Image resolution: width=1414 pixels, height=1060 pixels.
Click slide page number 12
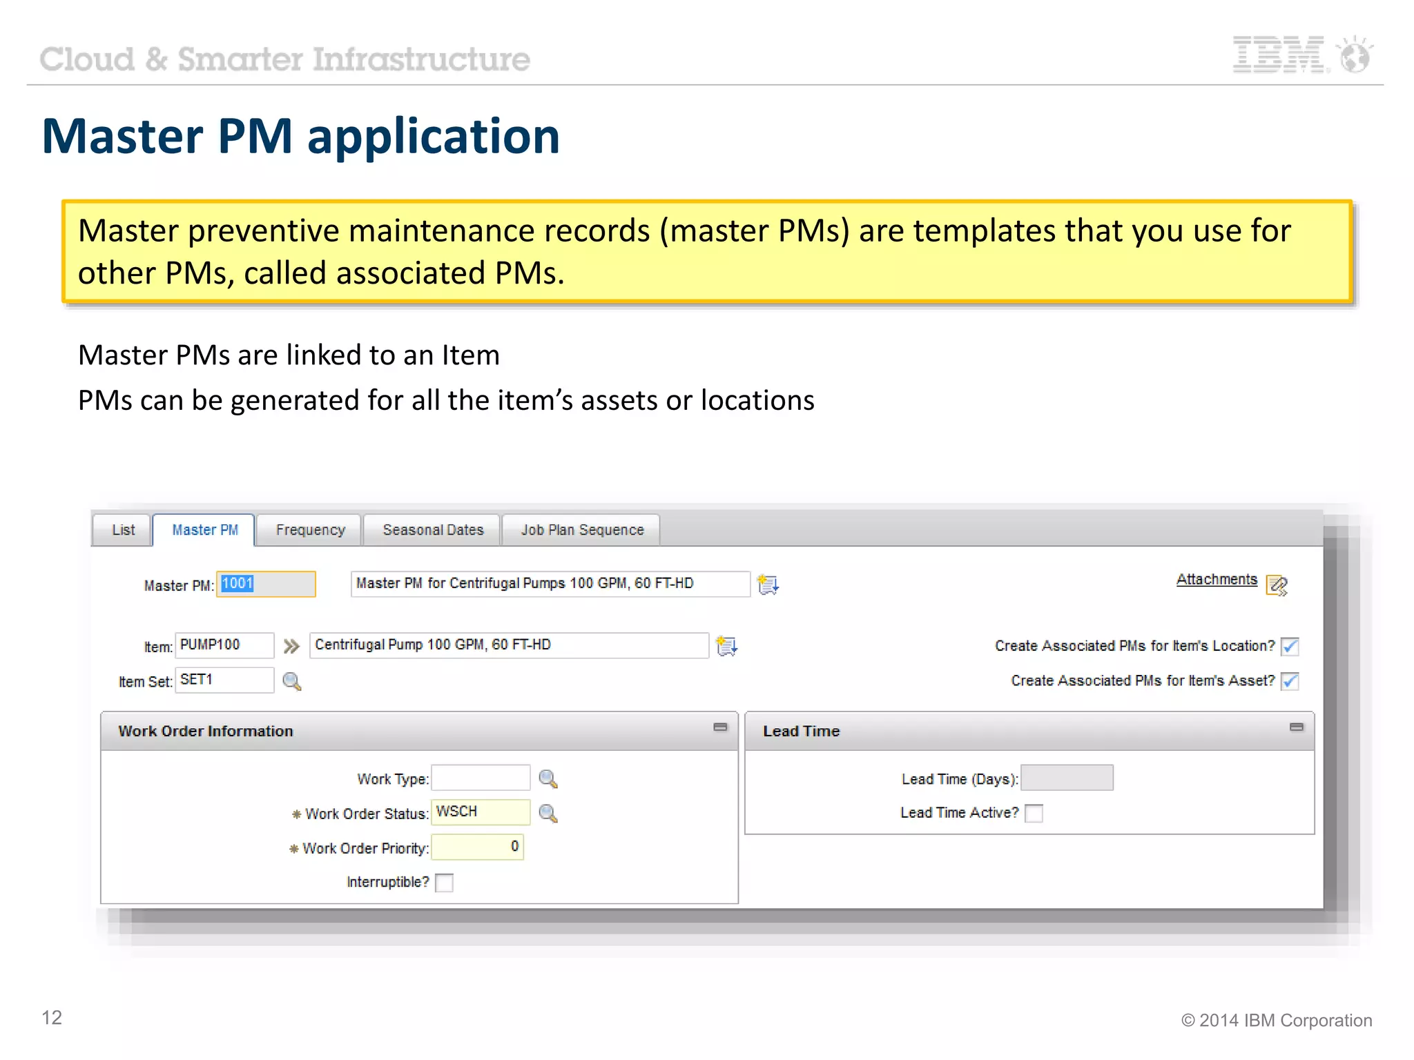[x=52, y=1018]
